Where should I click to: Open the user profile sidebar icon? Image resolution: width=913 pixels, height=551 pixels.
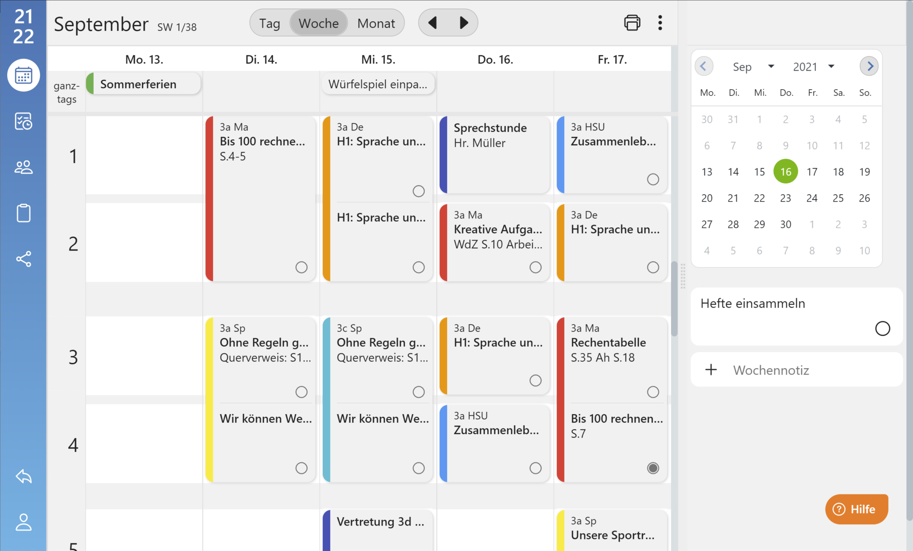coord(24,522)
